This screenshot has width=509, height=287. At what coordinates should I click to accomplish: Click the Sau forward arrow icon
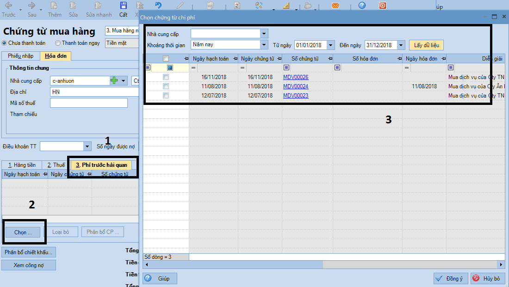[x=32, y=5]
